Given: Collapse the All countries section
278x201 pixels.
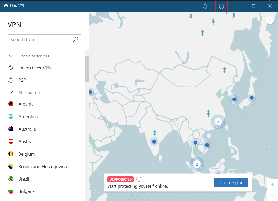Looking at the screenshot, I should point(11,92).
